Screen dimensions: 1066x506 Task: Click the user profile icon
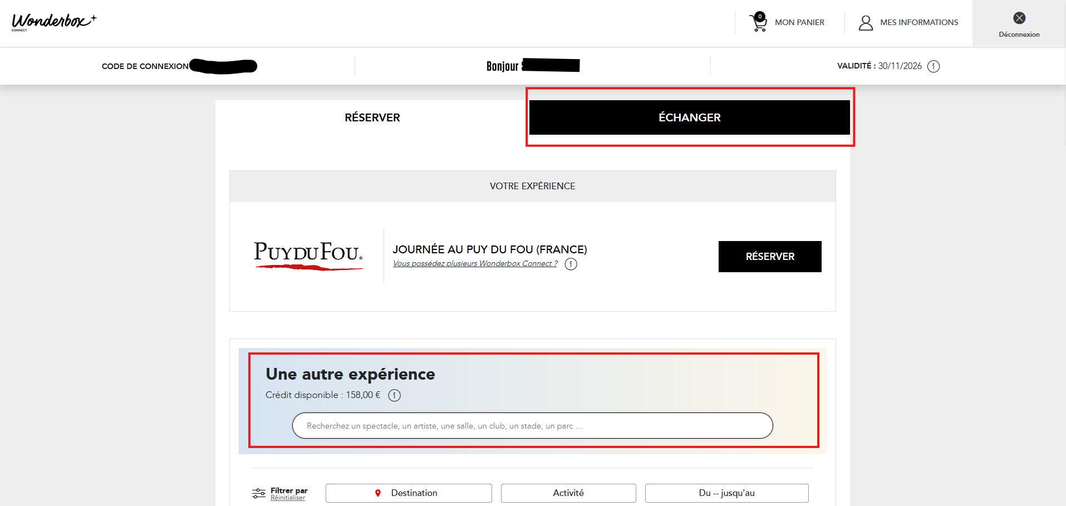866,23
